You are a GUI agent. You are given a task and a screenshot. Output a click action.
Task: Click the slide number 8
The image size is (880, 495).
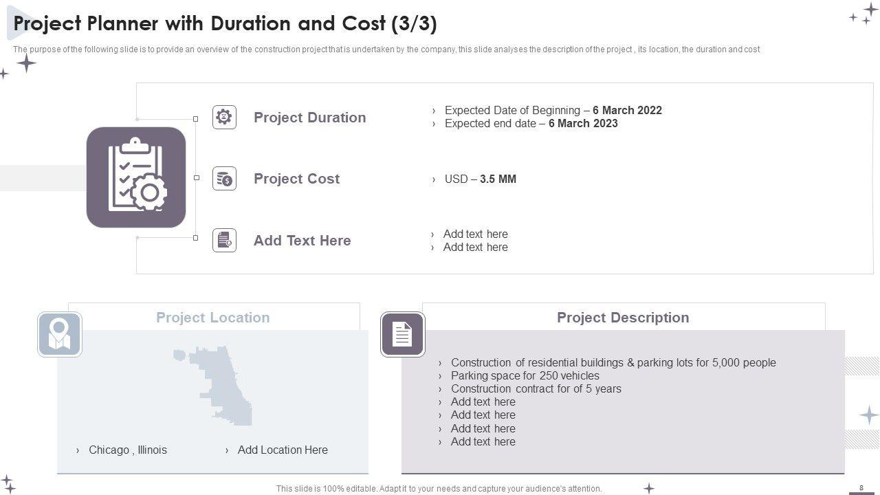(x=861, y=487)
